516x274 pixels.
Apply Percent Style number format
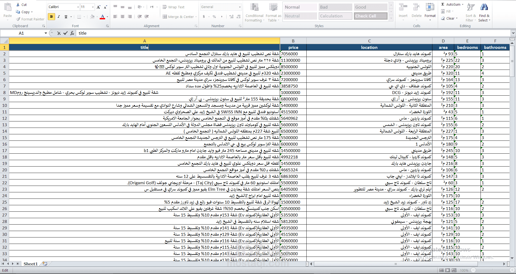[214, 17]
